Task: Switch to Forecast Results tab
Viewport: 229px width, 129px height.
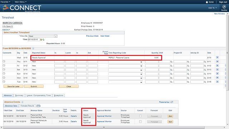Action: click(27, 106)
